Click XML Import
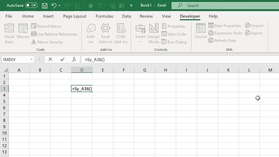 coord(254,26)
